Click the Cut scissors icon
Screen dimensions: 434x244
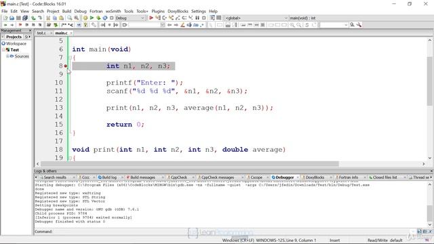click(48, 18)
